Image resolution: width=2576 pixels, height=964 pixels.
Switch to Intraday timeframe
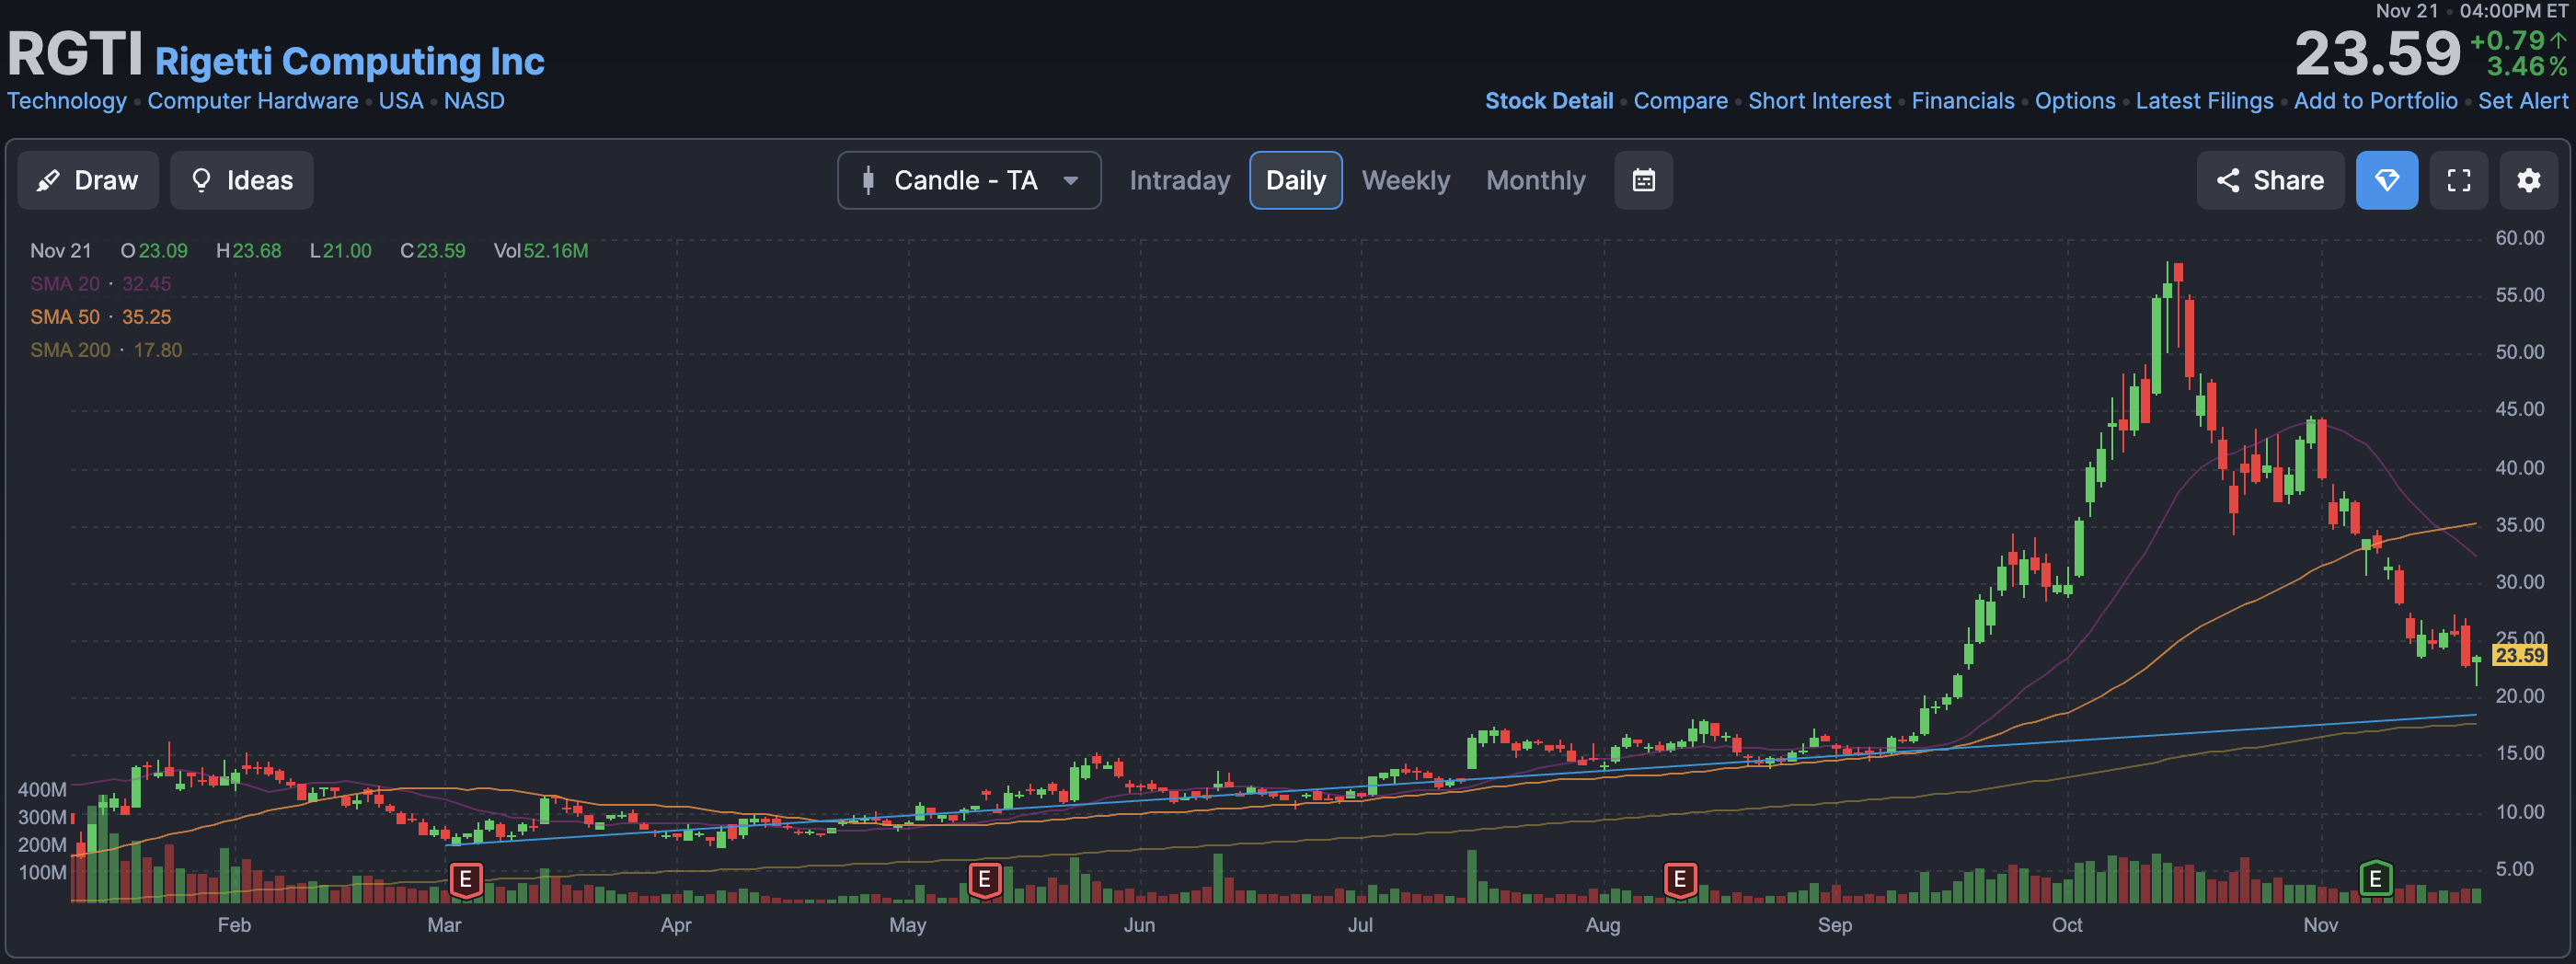[1179, 180]
